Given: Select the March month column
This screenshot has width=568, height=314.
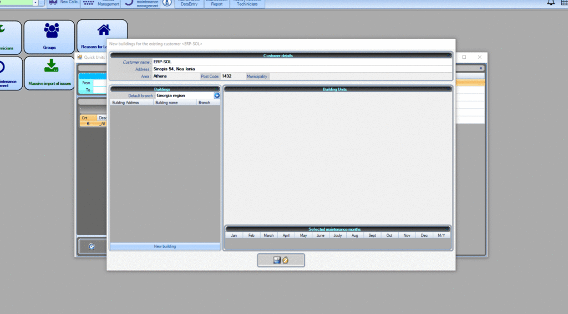Looking at the screenshot, I should (268, 235).
